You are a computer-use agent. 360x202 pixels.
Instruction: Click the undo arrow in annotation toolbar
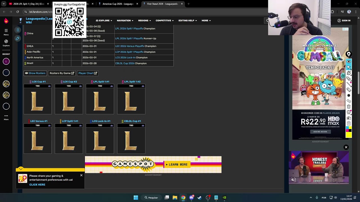pos(349,101)
